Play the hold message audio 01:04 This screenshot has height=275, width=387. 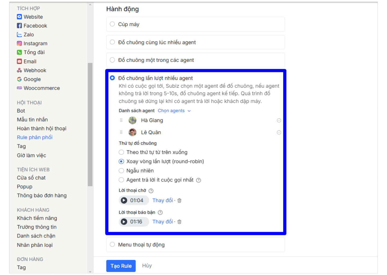[124, 200]
